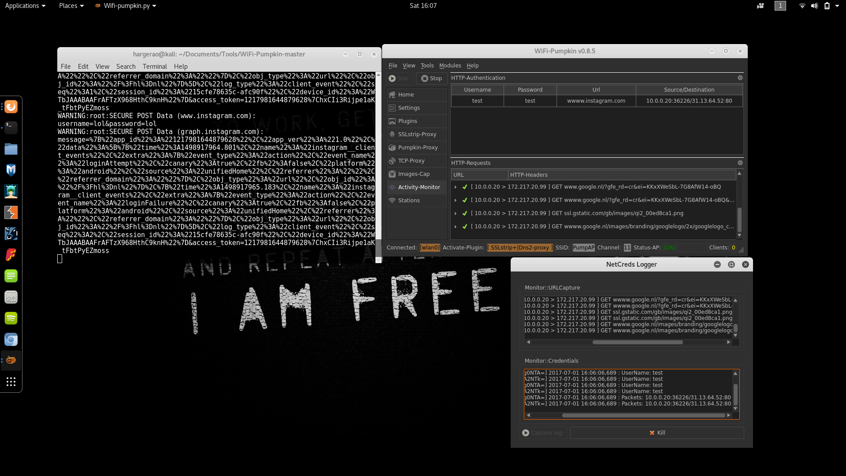Open WiFi-Pumpkin Help menu
846x476 pixels.
coord(472,66)
